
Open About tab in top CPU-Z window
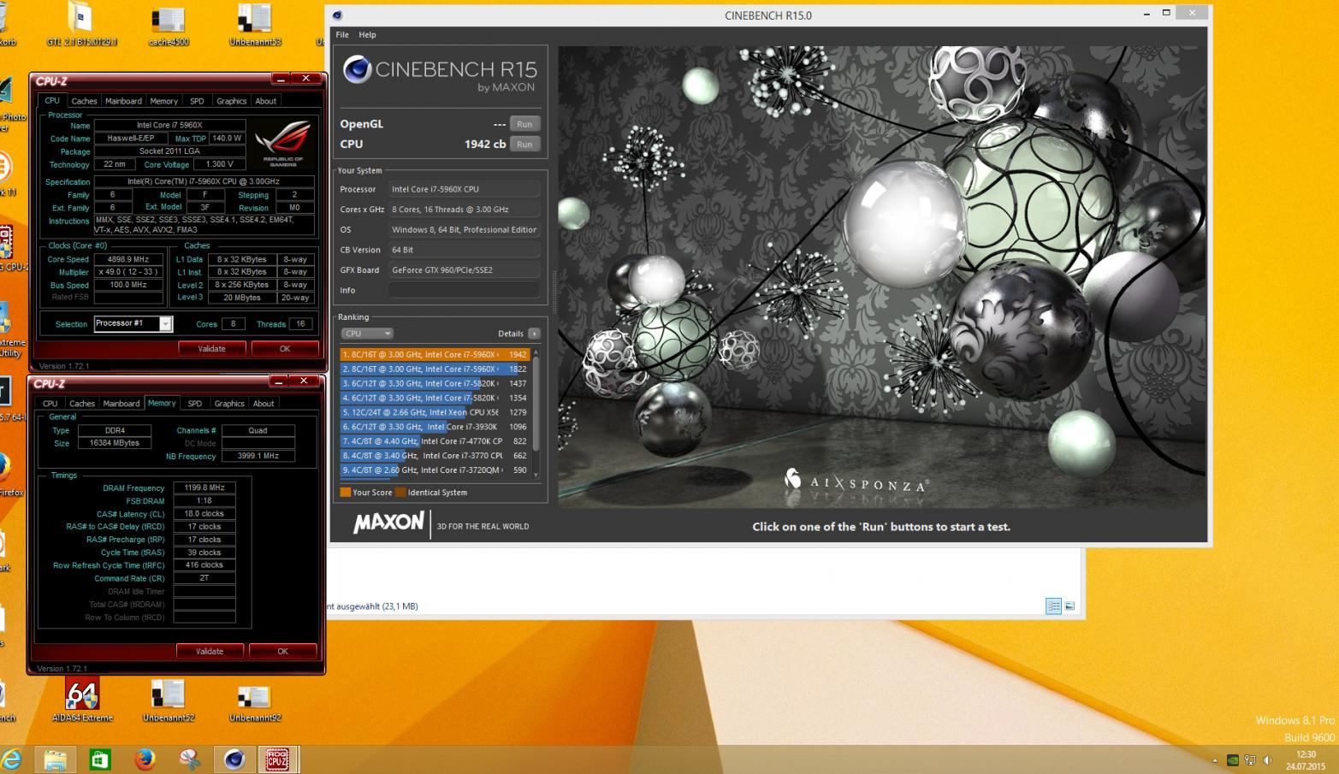266,101
